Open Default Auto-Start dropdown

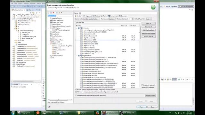(x=149, y=19)
